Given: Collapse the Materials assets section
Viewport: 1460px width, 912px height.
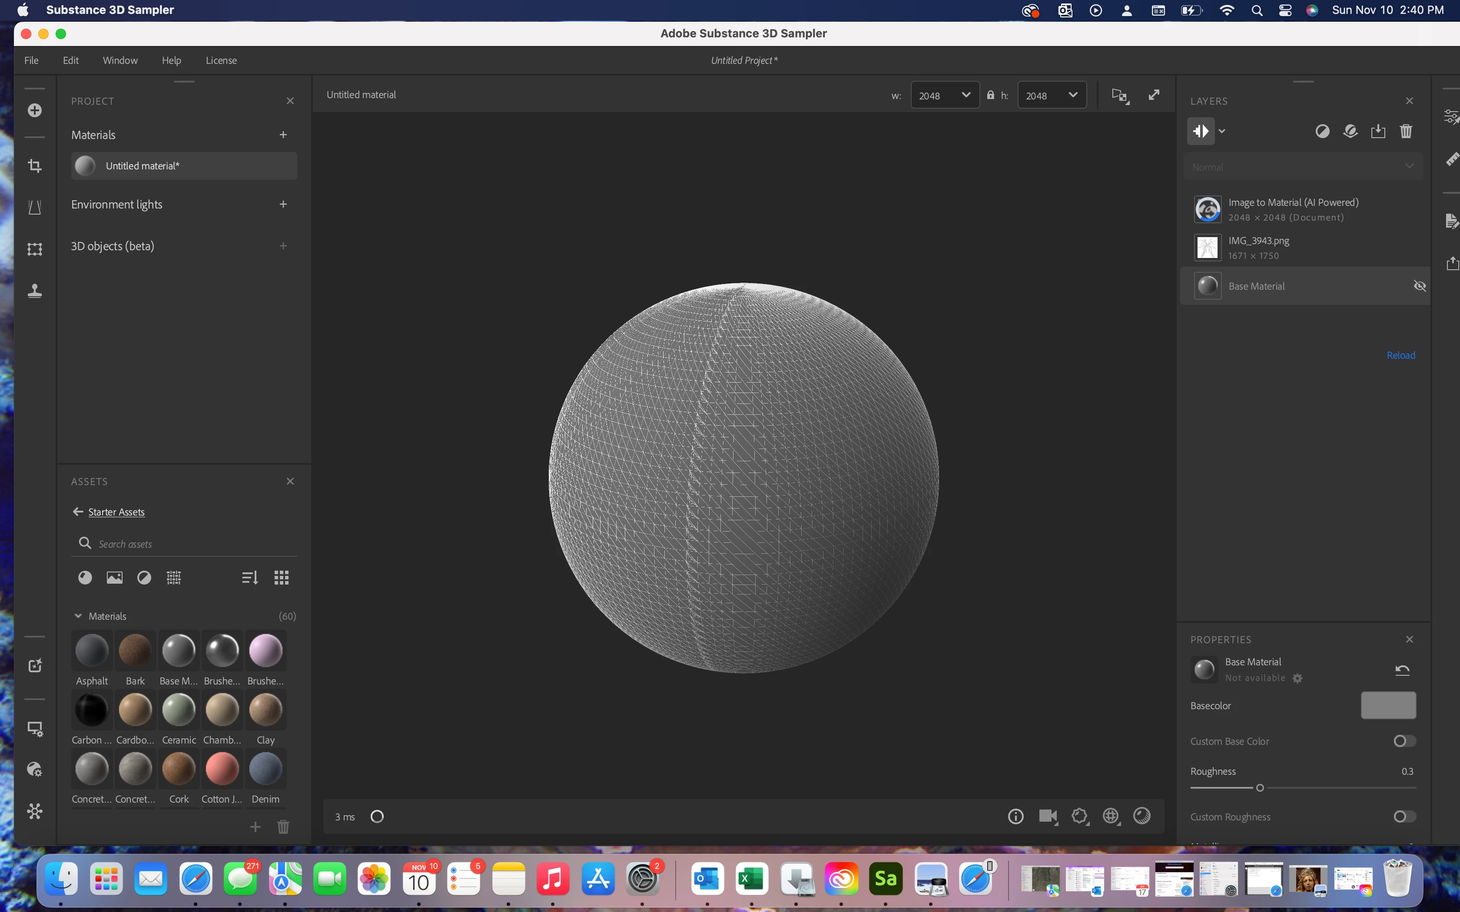Looking at the screenshot, I should (78, 616).
